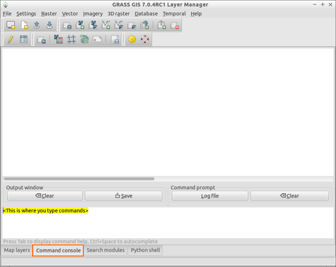This screenshot has width=336, height=267.
Task: Open the Temporal menu
Action: click(x=174, y=13)
